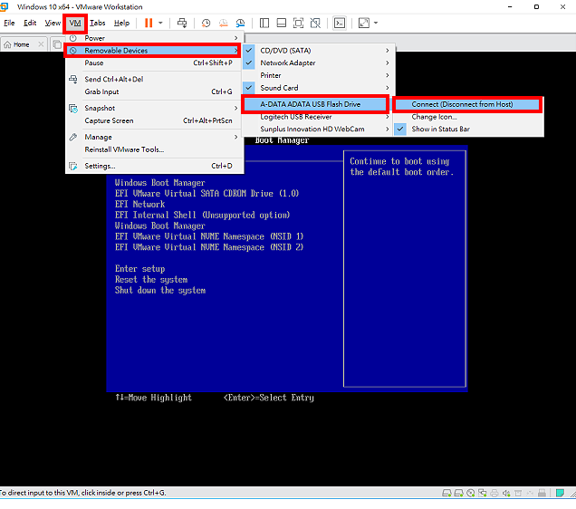This screenshot has height=509, width=576.
Task: Select Enter setup in Boot Manager
Action: click(x=140, y=269)
